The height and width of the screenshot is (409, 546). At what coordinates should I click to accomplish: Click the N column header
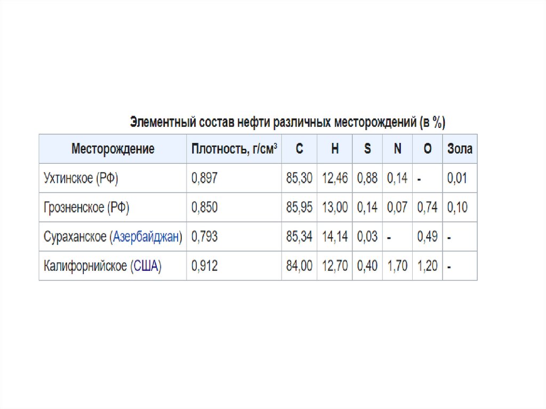tap(398, 149)
